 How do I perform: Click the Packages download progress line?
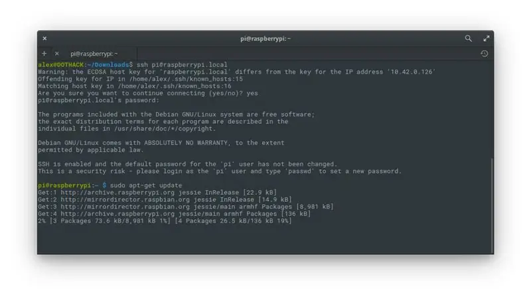pos(165,221)
